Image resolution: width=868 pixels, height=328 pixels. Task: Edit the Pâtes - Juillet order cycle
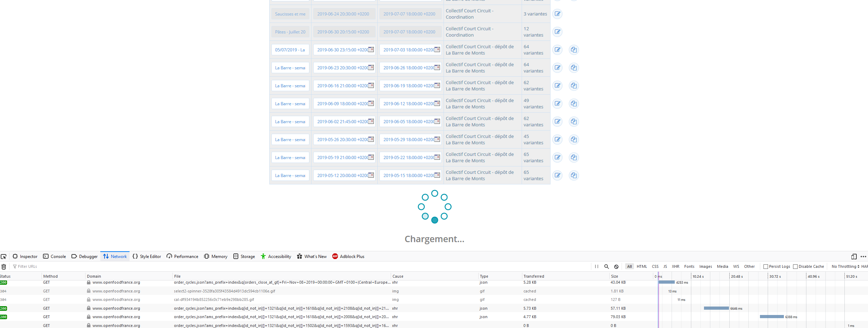[x=557, y=32]
